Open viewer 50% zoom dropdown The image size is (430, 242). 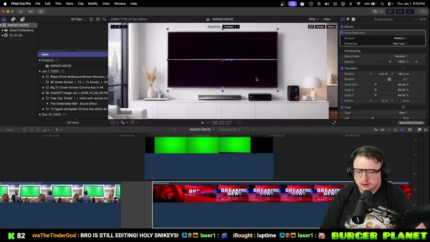314,19
